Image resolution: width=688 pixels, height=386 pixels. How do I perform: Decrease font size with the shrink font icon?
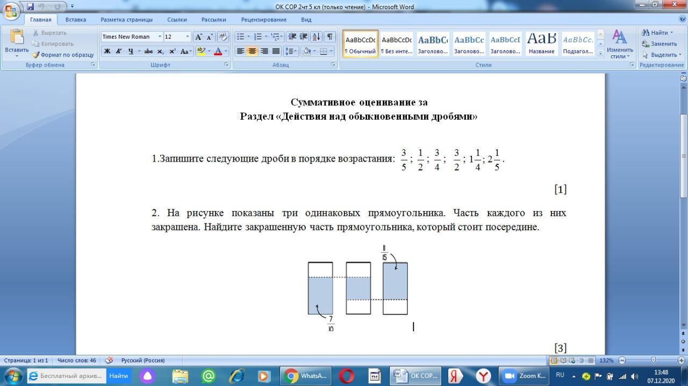click(x=209, y=37)
